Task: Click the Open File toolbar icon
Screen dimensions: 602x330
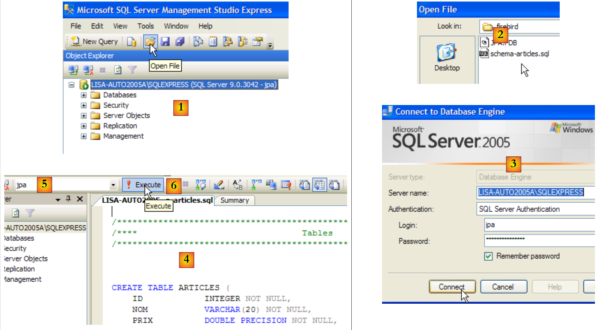Action: 150,41
